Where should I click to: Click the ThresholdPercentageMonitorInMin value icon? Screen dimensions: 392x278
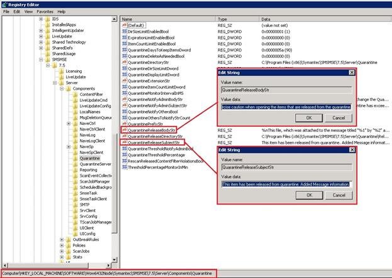[x=124, y=167]
